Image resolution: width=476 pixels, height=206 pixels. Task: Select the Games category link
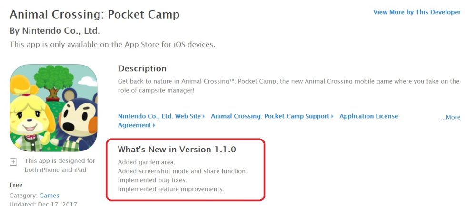click(x=49, y=196)
